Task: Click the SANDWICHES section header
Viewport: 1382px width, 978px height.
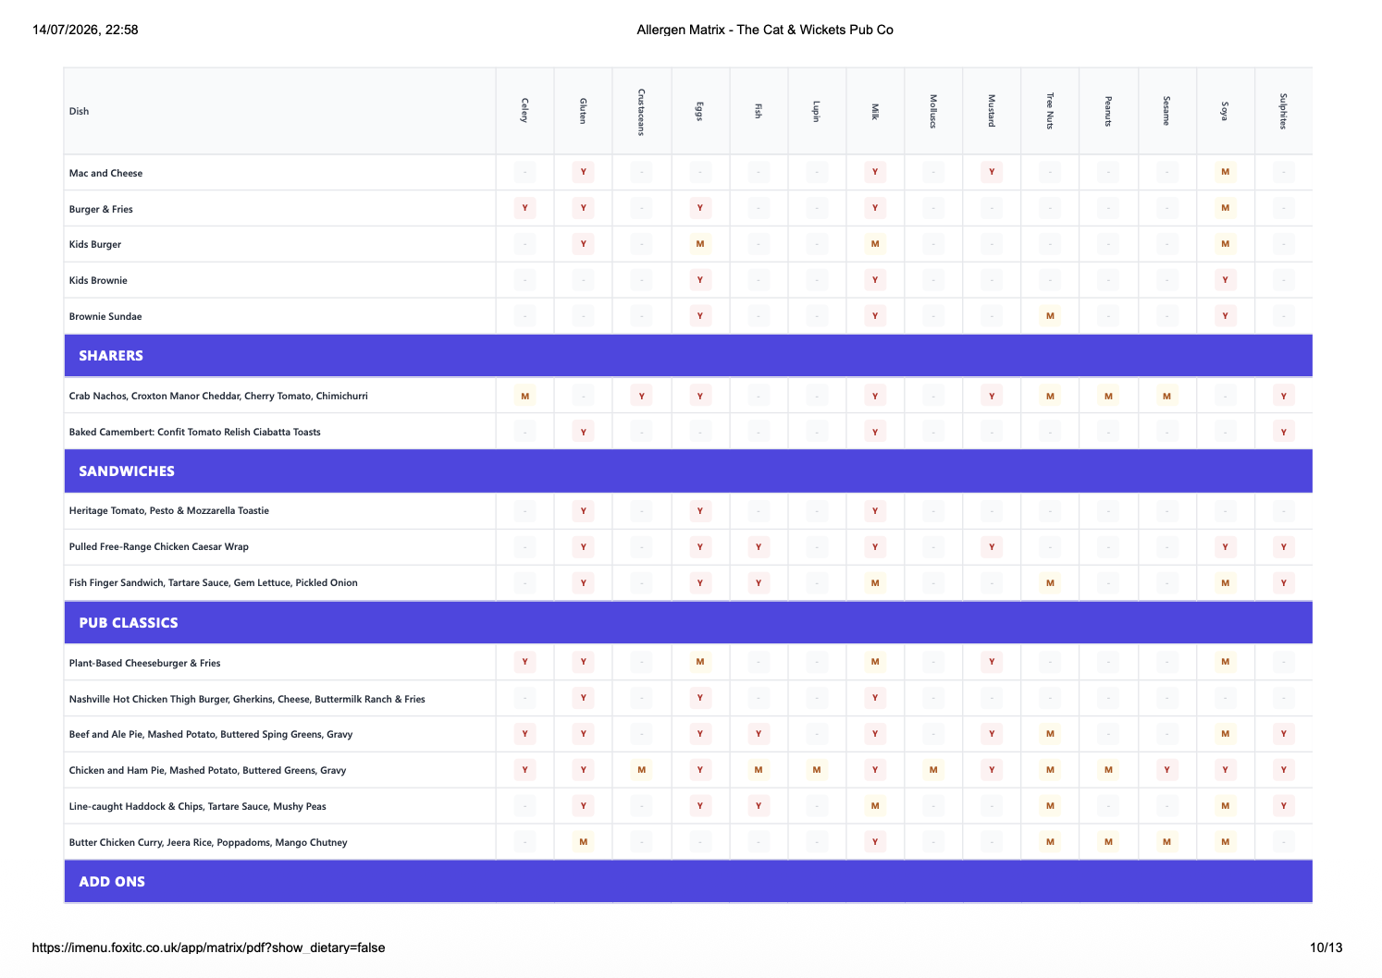Action: tap(688, 471)
